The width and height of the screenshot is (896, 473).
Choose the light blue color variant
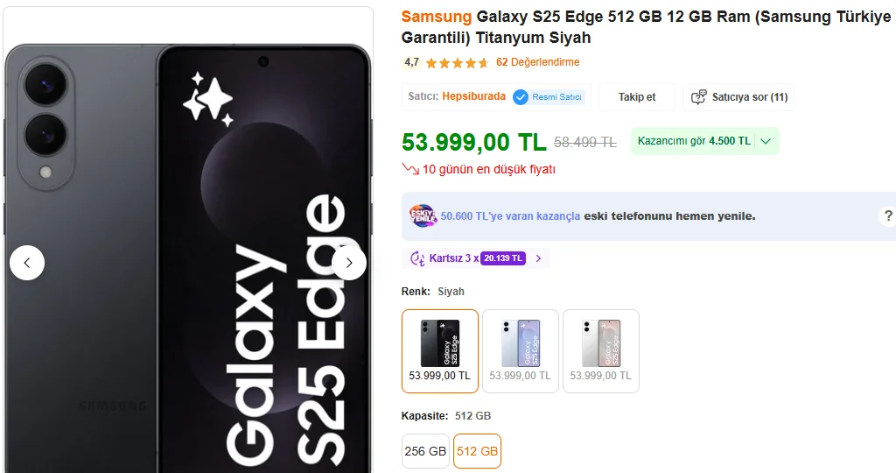point(520,350)
